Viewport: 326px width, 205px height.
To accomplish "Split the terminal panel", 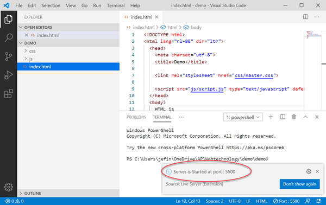I will (x=283, y=117).
